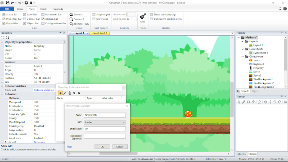Collapse the Object types folder
The image size is (288, 162).
(x=243, y=57)
